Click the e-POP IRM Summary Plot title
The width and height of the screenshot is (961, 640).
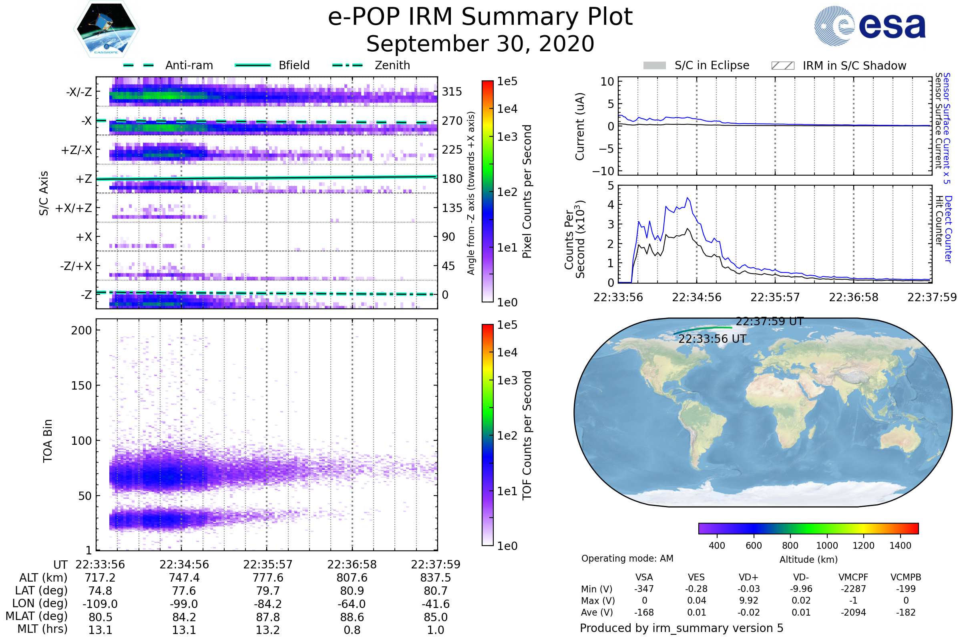(x=480, y=17)
